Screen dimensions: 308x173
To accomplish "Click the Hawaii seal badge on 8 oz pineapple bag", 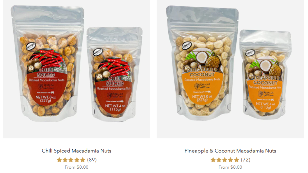I will click(187, 46).
